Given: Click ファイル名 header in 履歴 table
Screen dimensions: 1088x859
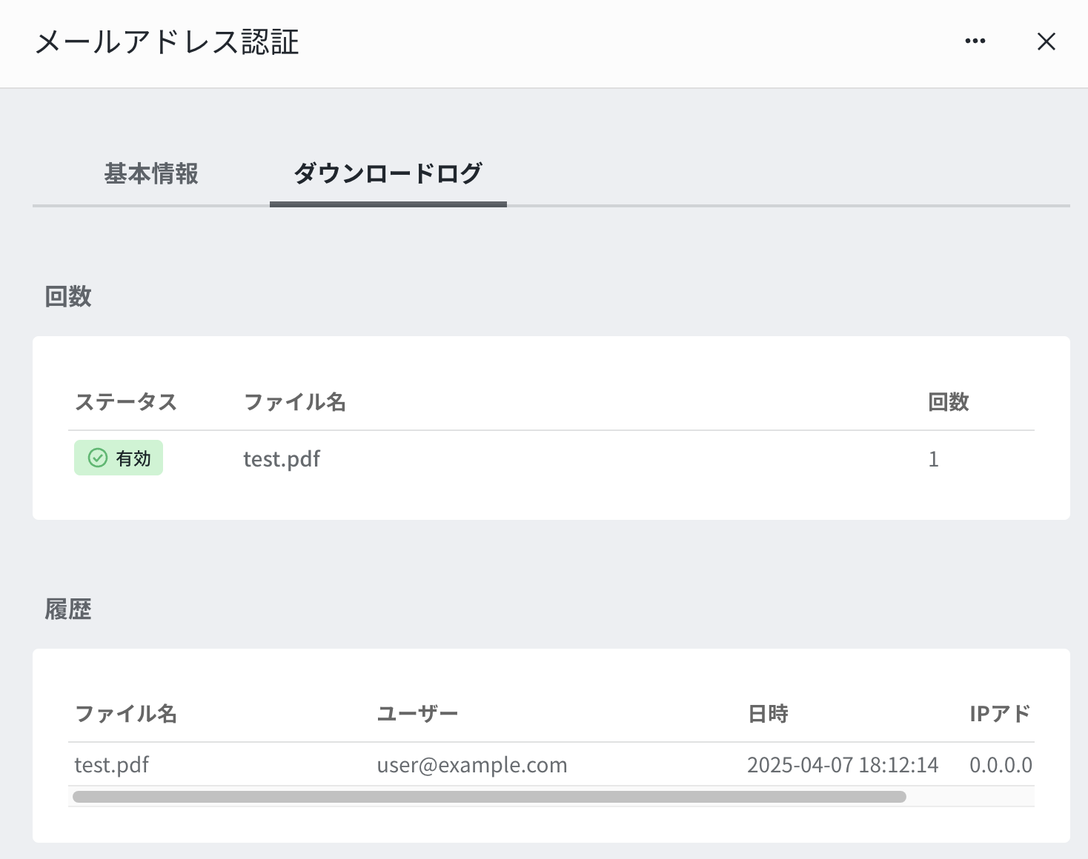Looking at the screenshot, I should (x=126, y=714).
